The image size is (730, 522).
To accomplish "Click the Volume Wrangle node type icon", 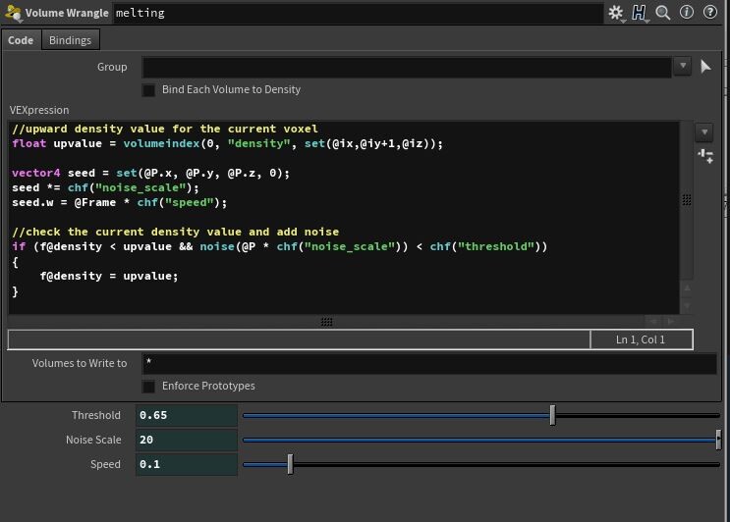I will coord(13,13).
